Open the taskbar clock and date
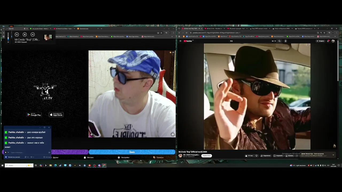Screen dimensions: 342x192 tap(333, 166)
